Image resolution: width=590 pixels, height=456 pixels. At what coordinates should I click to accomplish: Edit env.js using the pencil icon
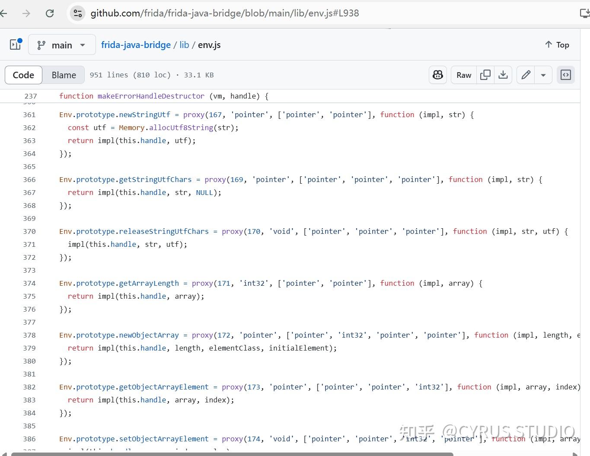tap(525, 75)
